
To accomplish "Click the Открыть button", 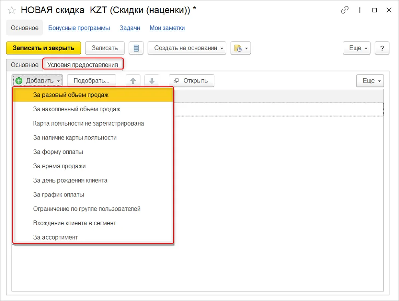I will (192, 81).
